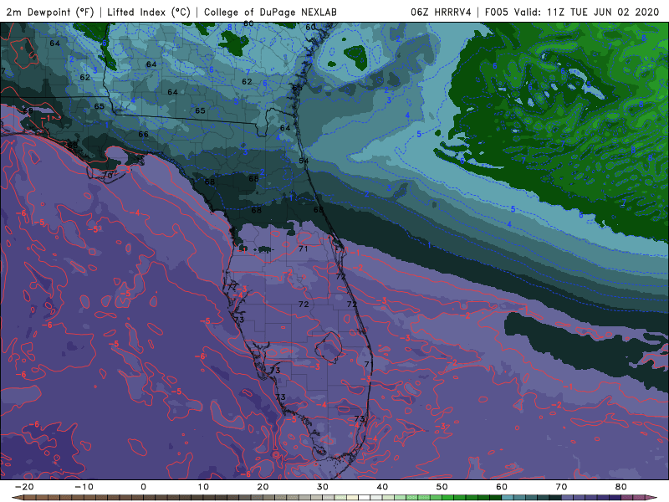Click the "30" color scale label

(x=323, y=487)
